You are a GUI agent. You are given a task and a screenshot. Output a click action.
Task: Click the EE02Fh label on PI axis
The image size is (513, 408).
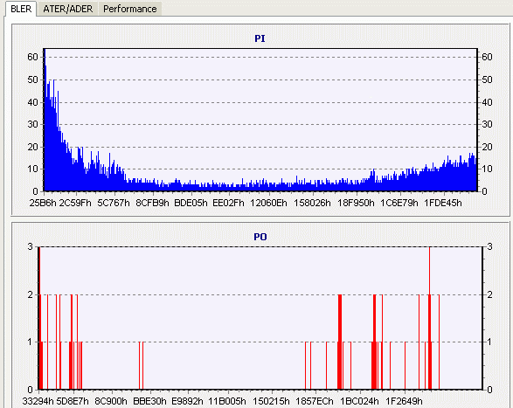228,203
